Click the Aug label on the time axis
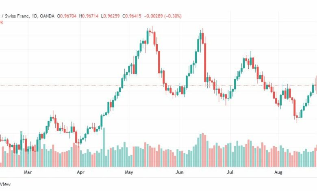This screenshot has width=317, height=191. point(278,172)
